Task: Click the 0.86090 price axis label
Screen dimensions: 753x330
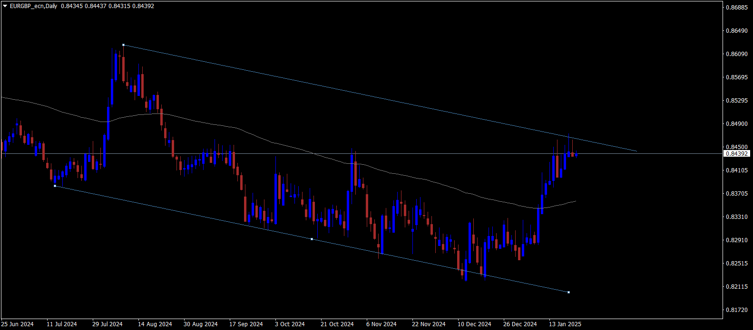Action: [737, 54]
